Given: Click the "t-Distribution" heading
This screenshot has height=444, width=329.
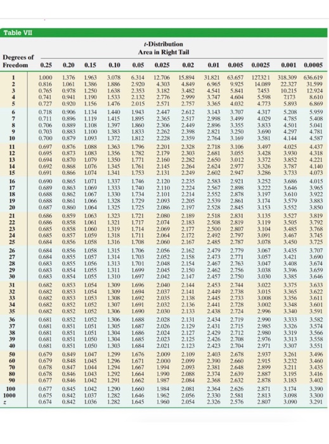Looking at the screenshot, I should coord(163,44).
